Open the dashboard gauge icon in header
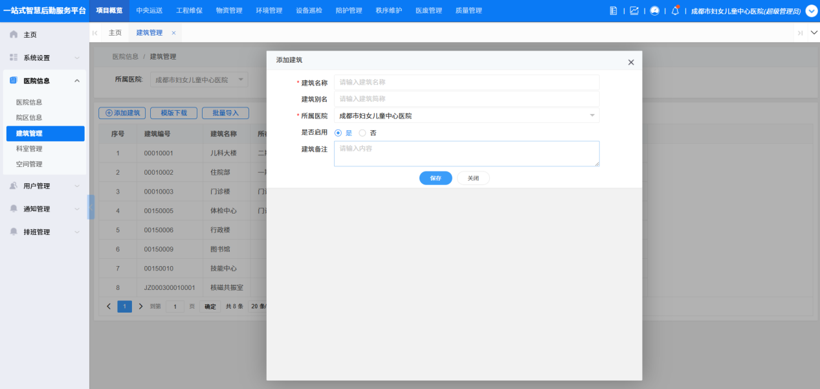Viewport: 820px width, 389px height. coord(654,11)
